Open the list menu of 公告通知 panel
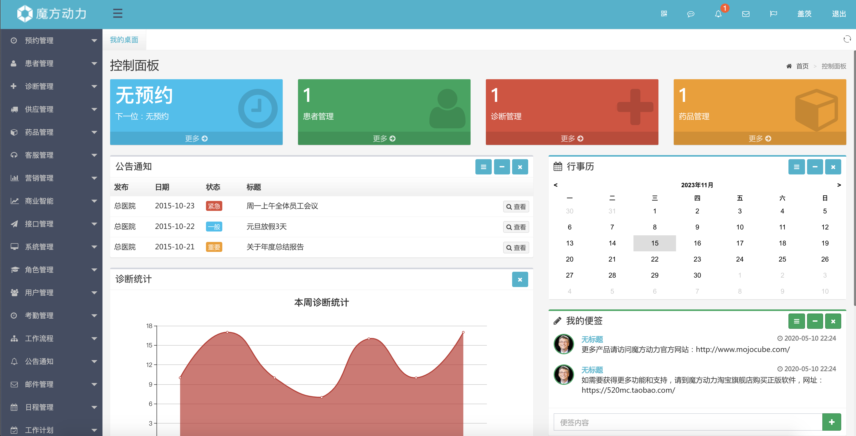Screen dimensions: 856x436 point(483,167)
